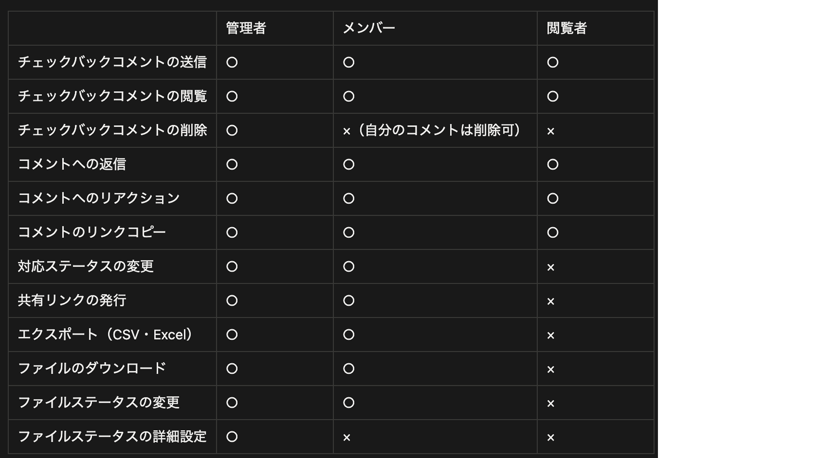Select the 閲覧者 column header
Screen dimensions: 815x458
point(566,28)
